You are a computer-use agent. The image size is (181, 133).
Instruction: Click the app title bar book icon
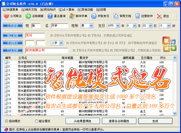[4, 4]
